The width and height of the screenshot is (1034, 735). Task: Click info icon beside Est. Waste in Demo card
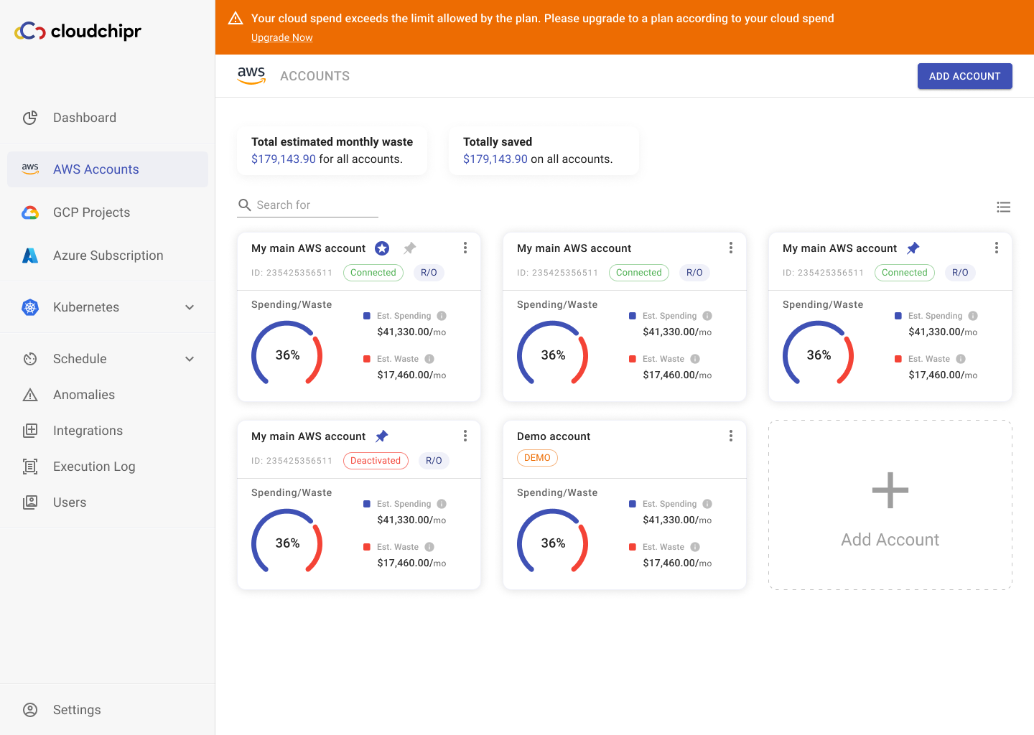(694, 547)
